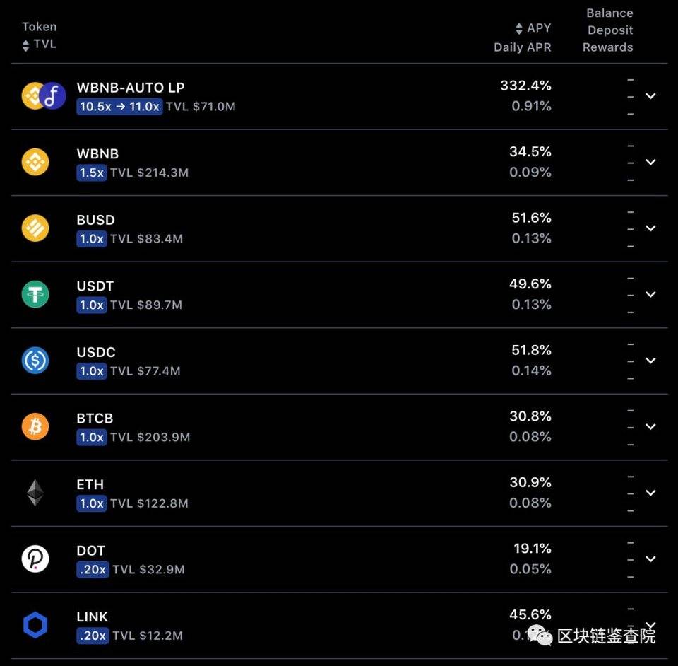Click the BUSD token icon
This screenshot has height=666, width=678.
point(35,228)
